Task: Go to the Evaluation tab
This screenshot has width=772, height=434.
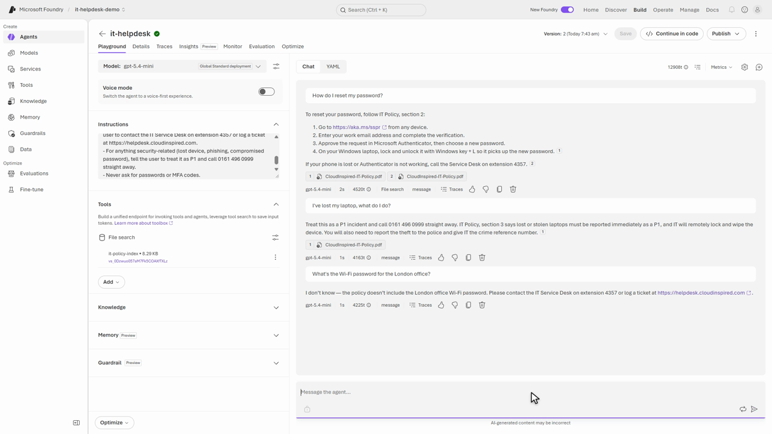Action: pyautogui.click(x=262, y=46)
